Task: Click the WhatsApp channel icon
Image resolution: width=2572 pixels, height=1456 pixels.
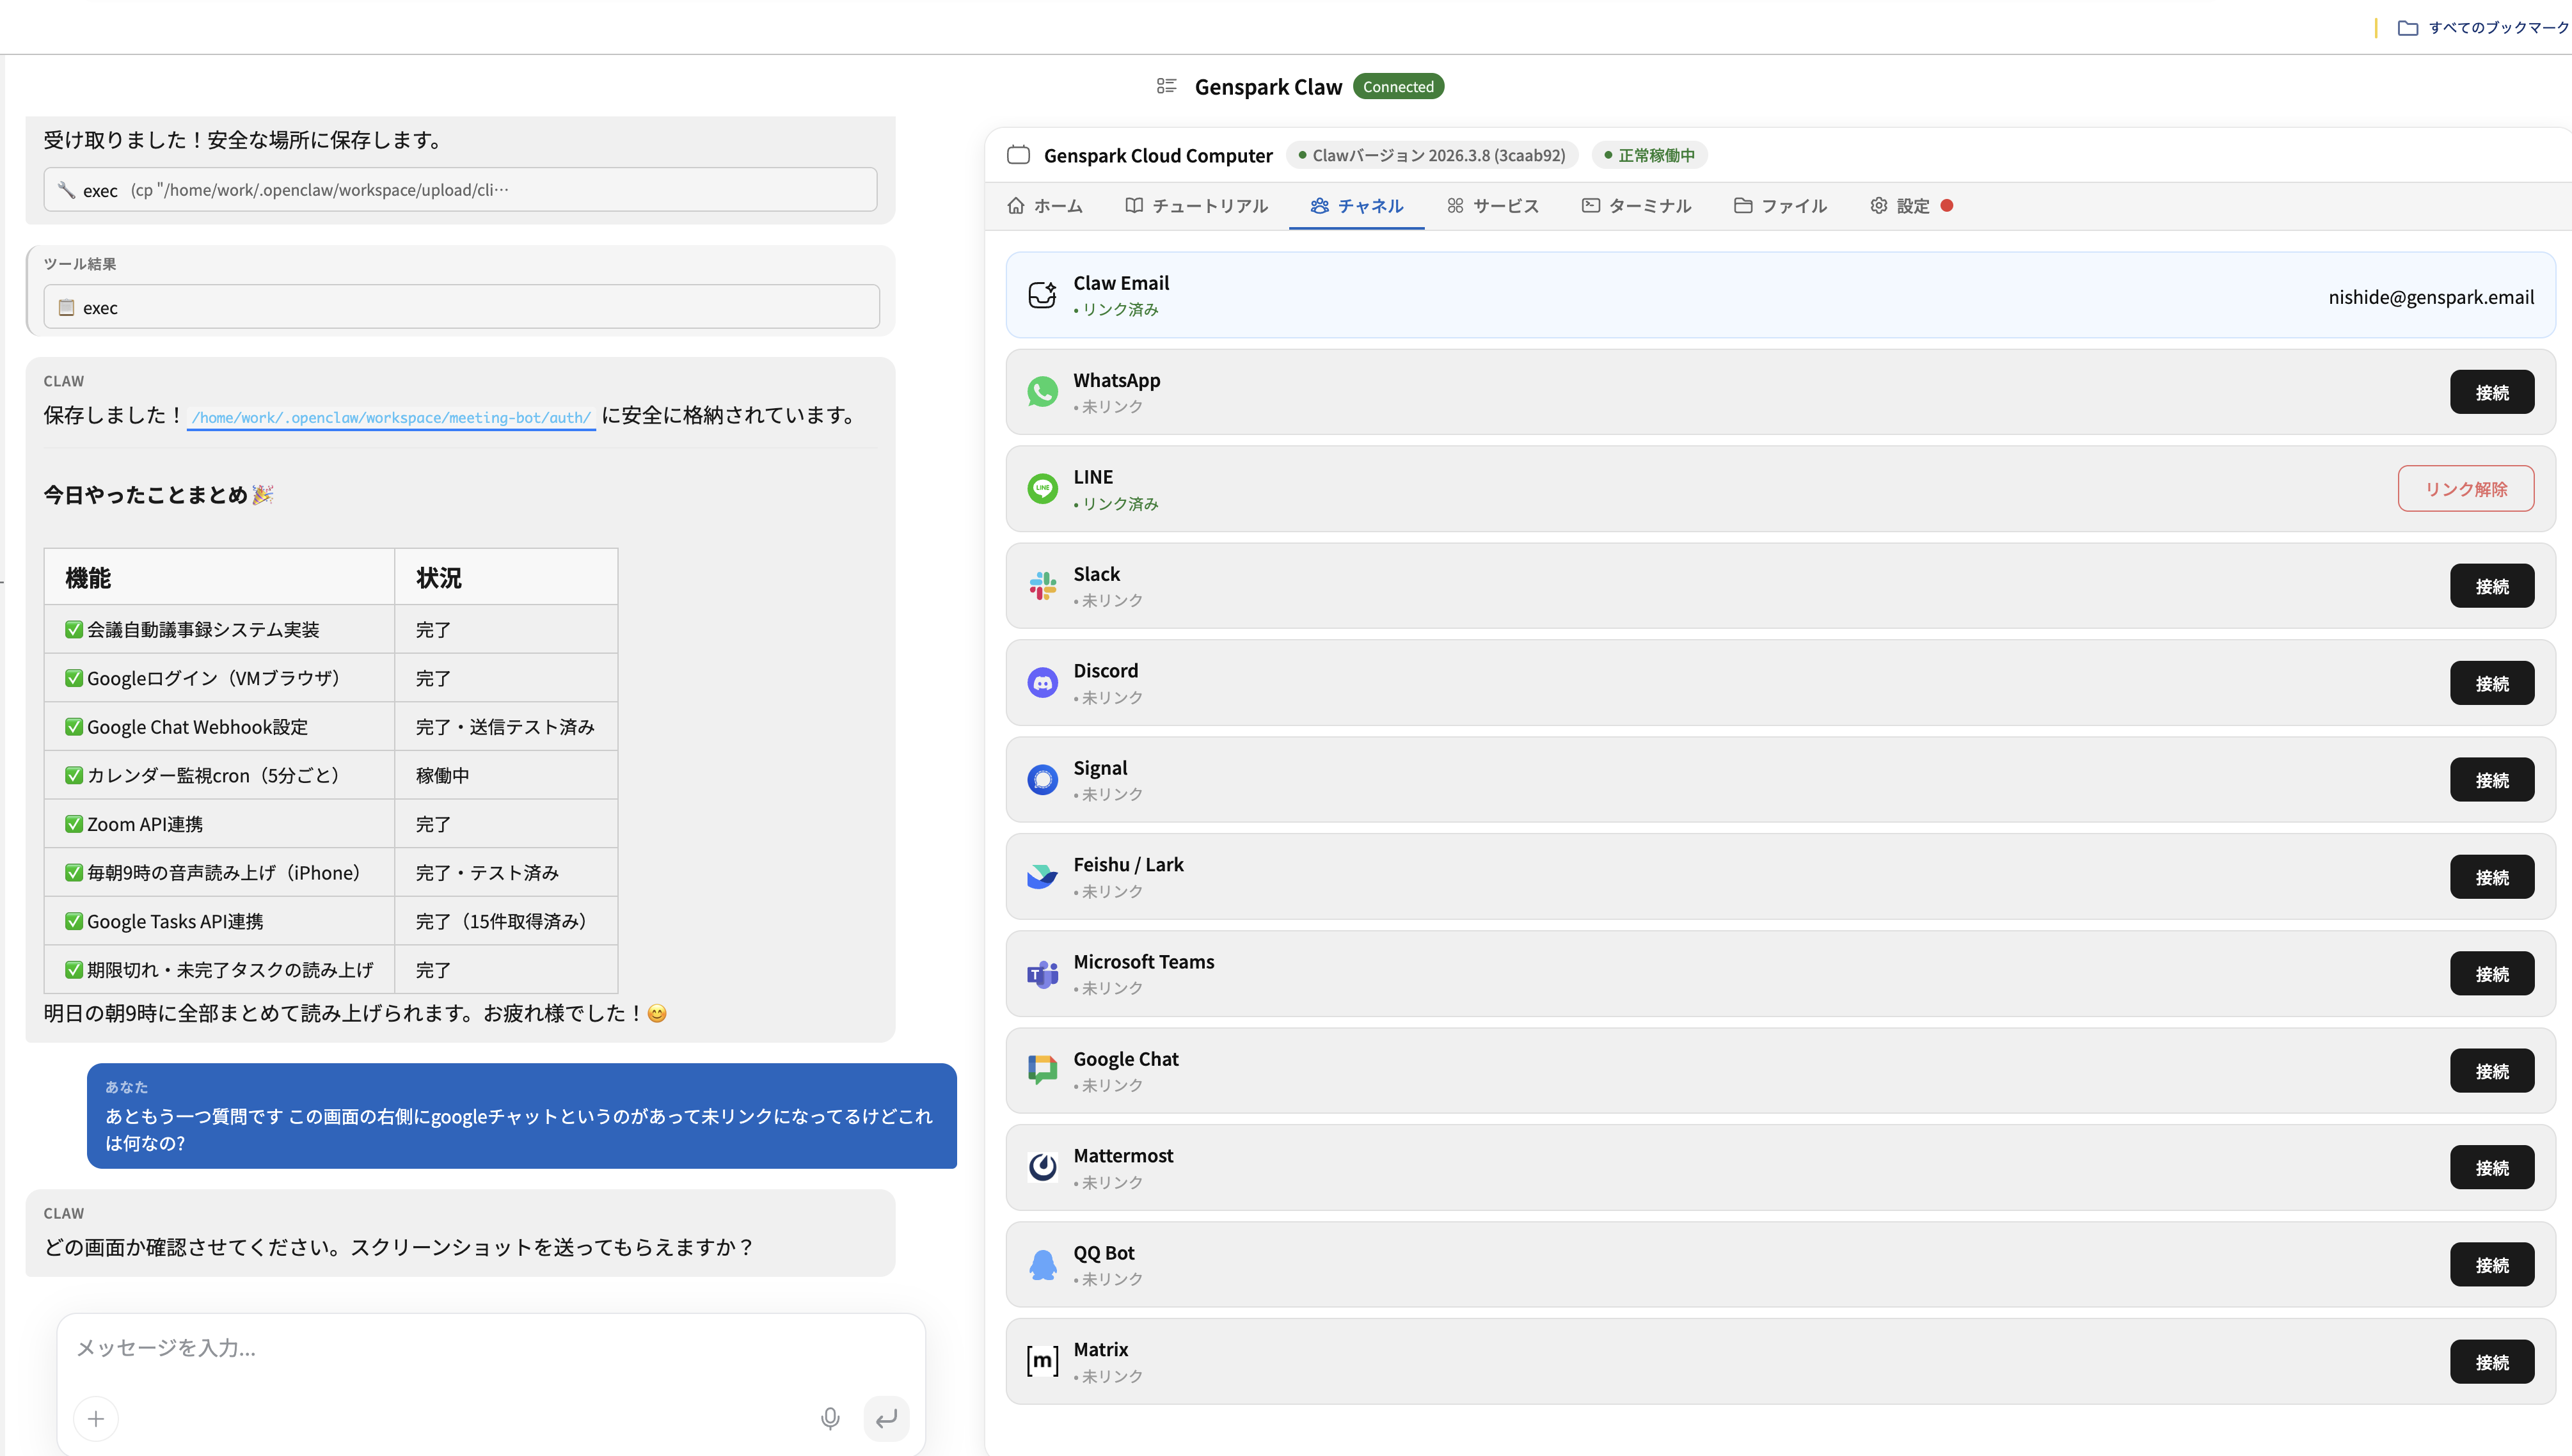Action: [x=1042, y=392]
